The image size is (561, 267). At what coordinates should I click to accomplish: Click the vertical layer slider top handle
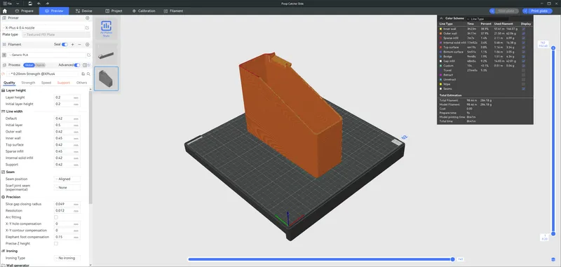pyautogui.click(x=553, y=48)
